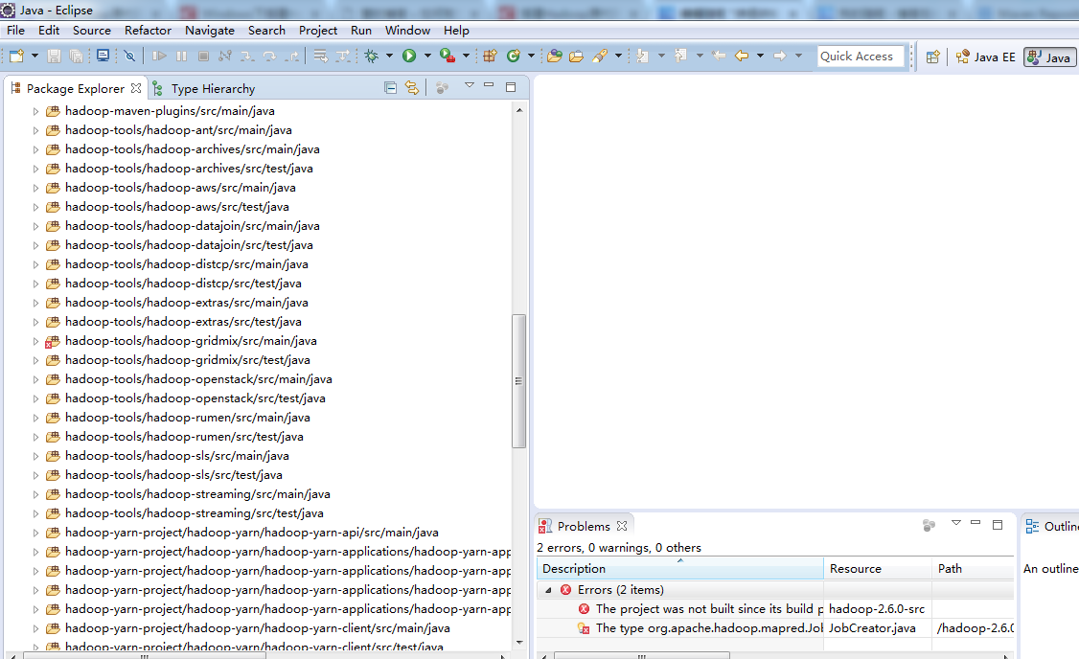Screen dimensions: 1079x659
Task: Open the Run dropdown arrow
Action: 427,56
